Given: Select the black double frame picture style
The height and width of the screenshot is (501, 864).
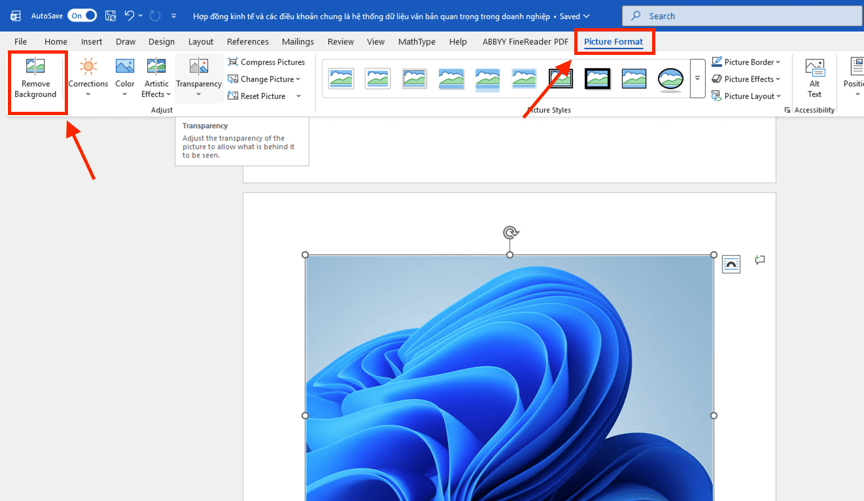Looking at the screenshot, I should 561,78.
